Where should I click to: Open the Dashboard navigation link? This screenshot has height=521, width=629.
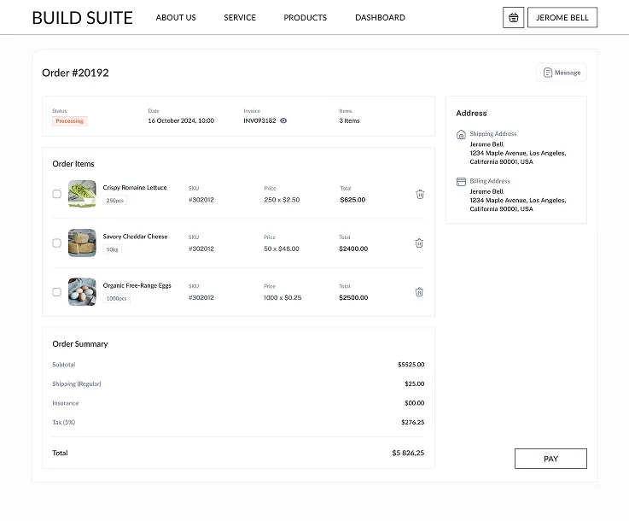(x=380, y=18)
